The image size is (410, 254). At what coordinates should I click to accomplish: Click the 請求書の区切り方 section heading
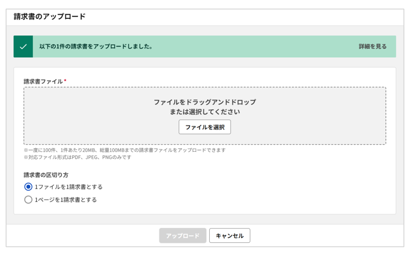(46, 175)
